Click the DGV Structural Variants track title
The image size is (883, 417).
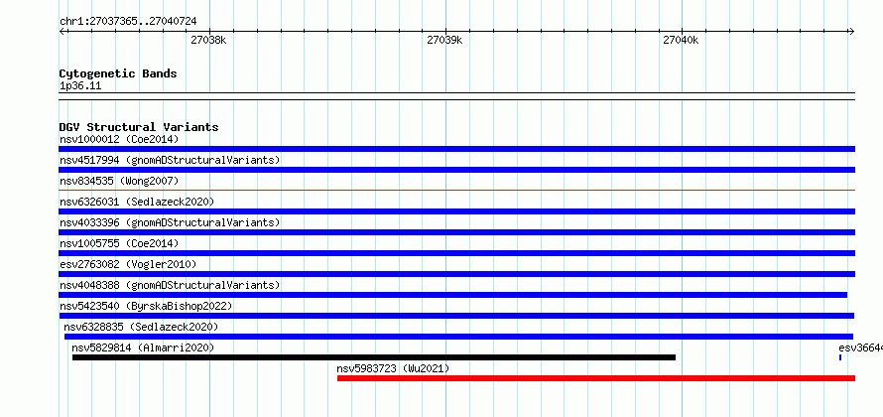[x=139, y=127]
